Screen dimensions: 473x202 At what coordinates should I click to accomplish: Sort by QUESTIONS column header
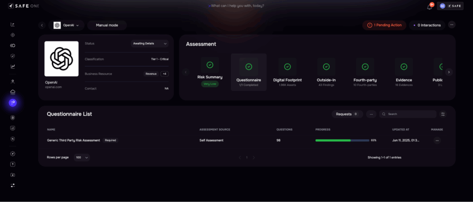click(x=285, y=130)
